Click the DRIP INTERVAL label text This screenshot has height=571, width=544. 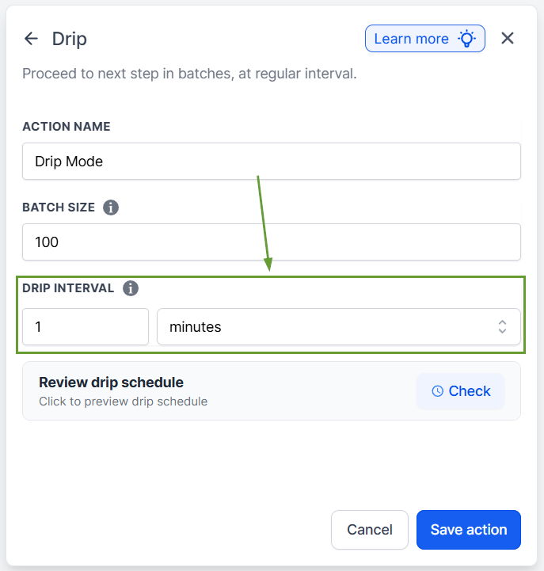point(68,288)
